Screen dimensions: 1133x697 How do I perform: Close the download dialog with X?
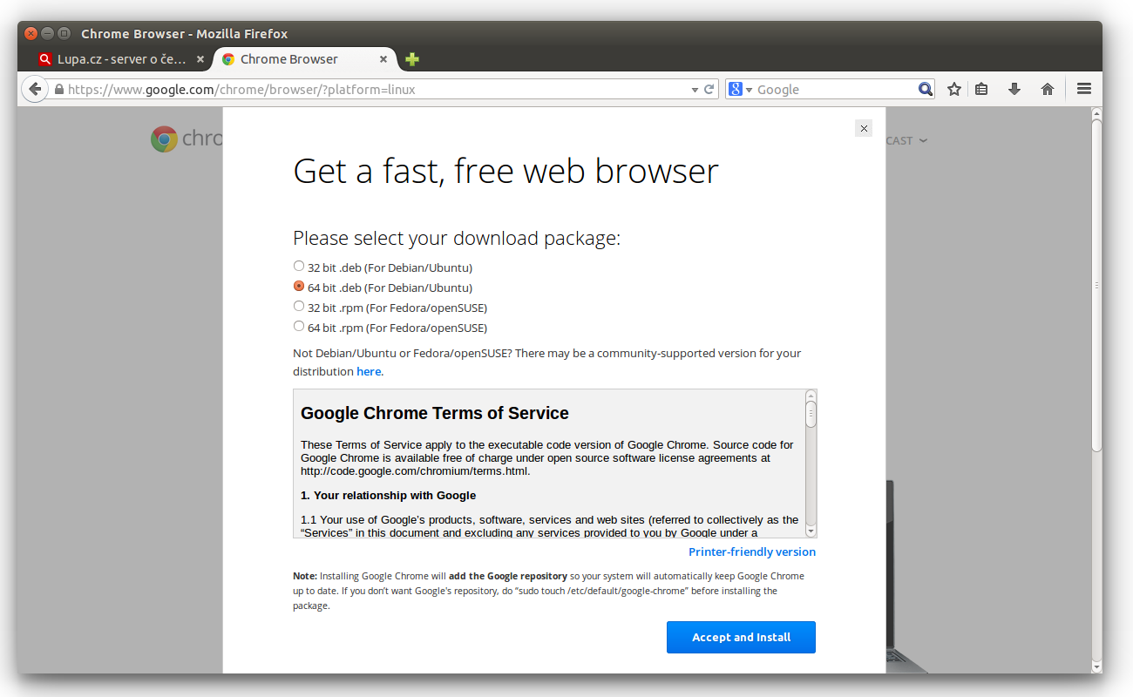[864, 129]
